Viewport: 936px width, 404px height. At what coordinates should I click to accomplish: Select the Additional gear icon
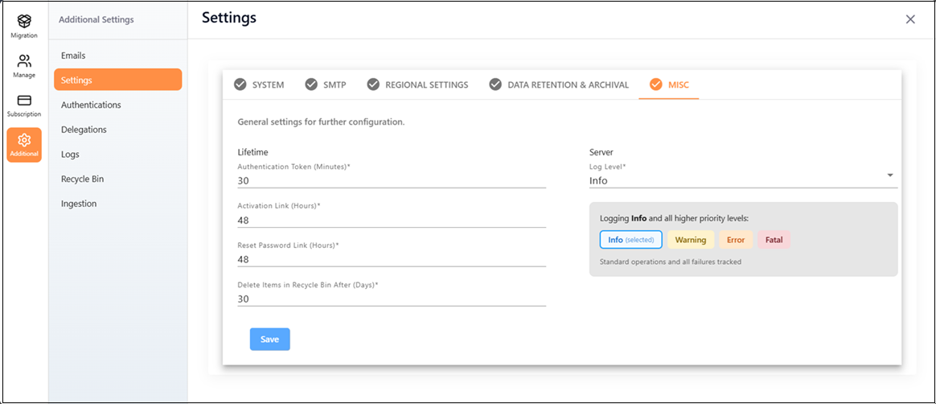pyautogui.click(x=24, y=141)
